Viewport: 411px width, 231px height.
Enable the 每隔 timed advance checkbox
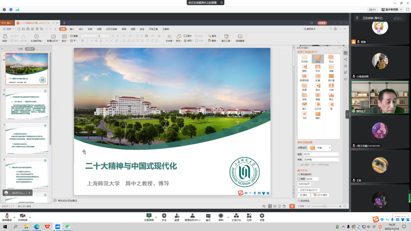point(299,179)
